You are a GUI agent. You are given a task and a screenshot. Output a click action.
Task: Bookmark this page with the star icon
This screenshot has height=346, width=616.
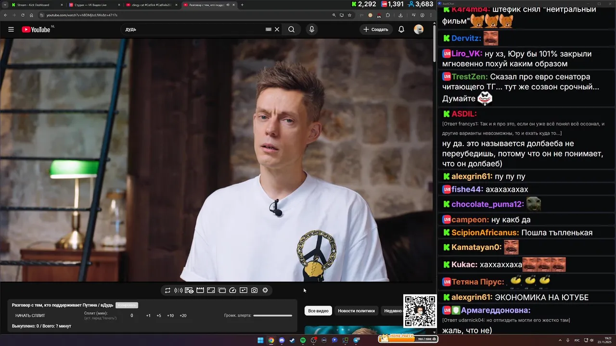(349, 15)
